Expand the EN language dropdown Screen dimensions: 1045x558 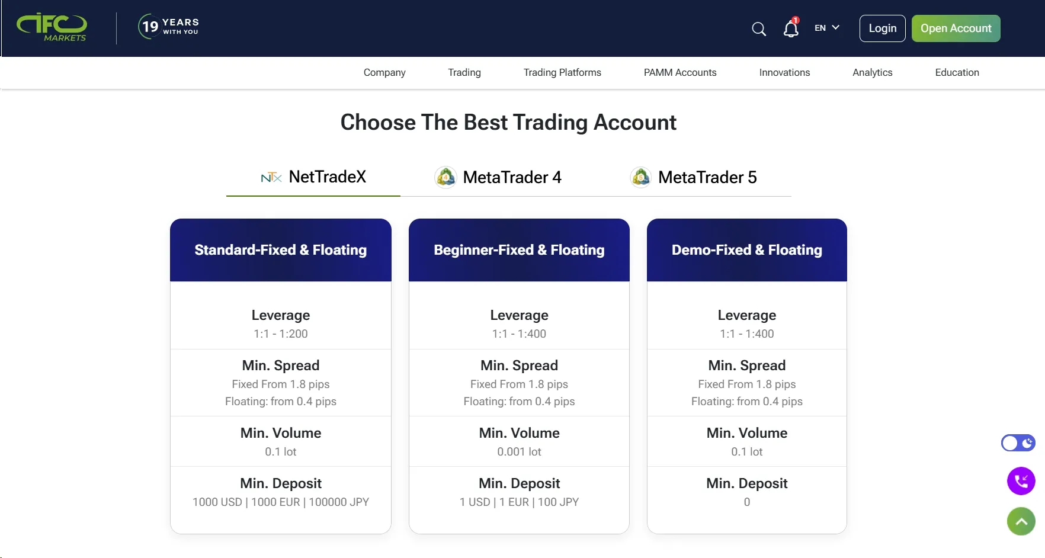point(827,28)
